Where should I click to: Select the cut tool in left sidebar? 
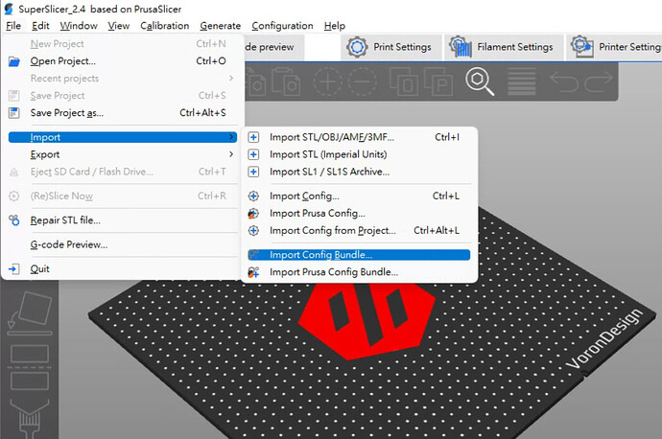pos(30,367)
